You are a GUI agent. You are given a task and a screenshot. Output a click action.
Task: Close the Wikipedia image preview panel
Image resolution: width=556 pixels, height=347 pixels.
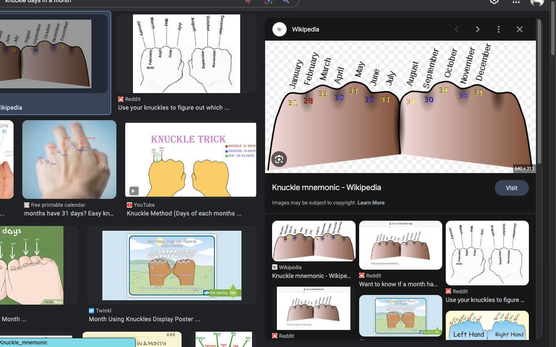(x=520, y=29)
